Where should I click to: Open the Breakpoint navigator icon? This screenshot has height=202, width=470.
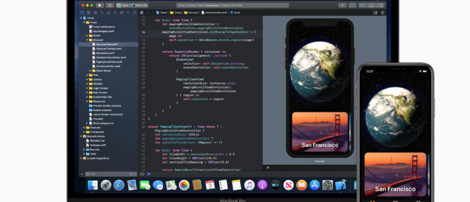pos(128,13)
